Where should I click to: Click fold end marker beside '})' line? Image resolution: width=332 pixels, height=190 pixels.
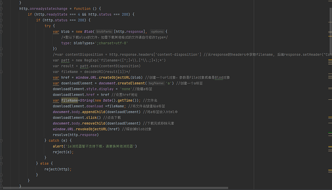[1, 49]
